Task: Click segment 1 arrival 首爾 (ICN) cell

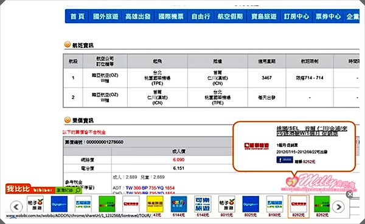Action: 218,78
